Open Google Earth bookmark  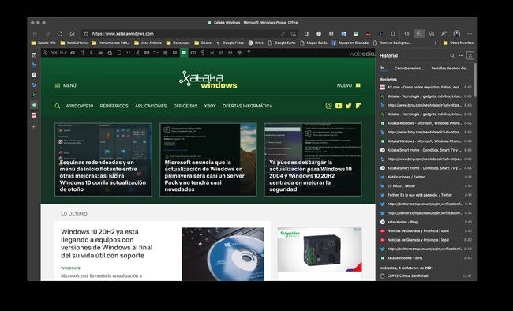282,43
